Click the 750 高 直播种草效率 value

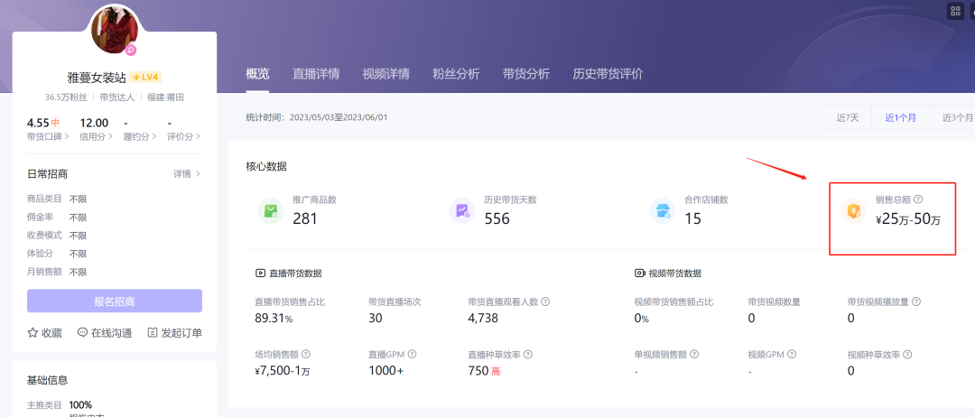pos(485,370)
